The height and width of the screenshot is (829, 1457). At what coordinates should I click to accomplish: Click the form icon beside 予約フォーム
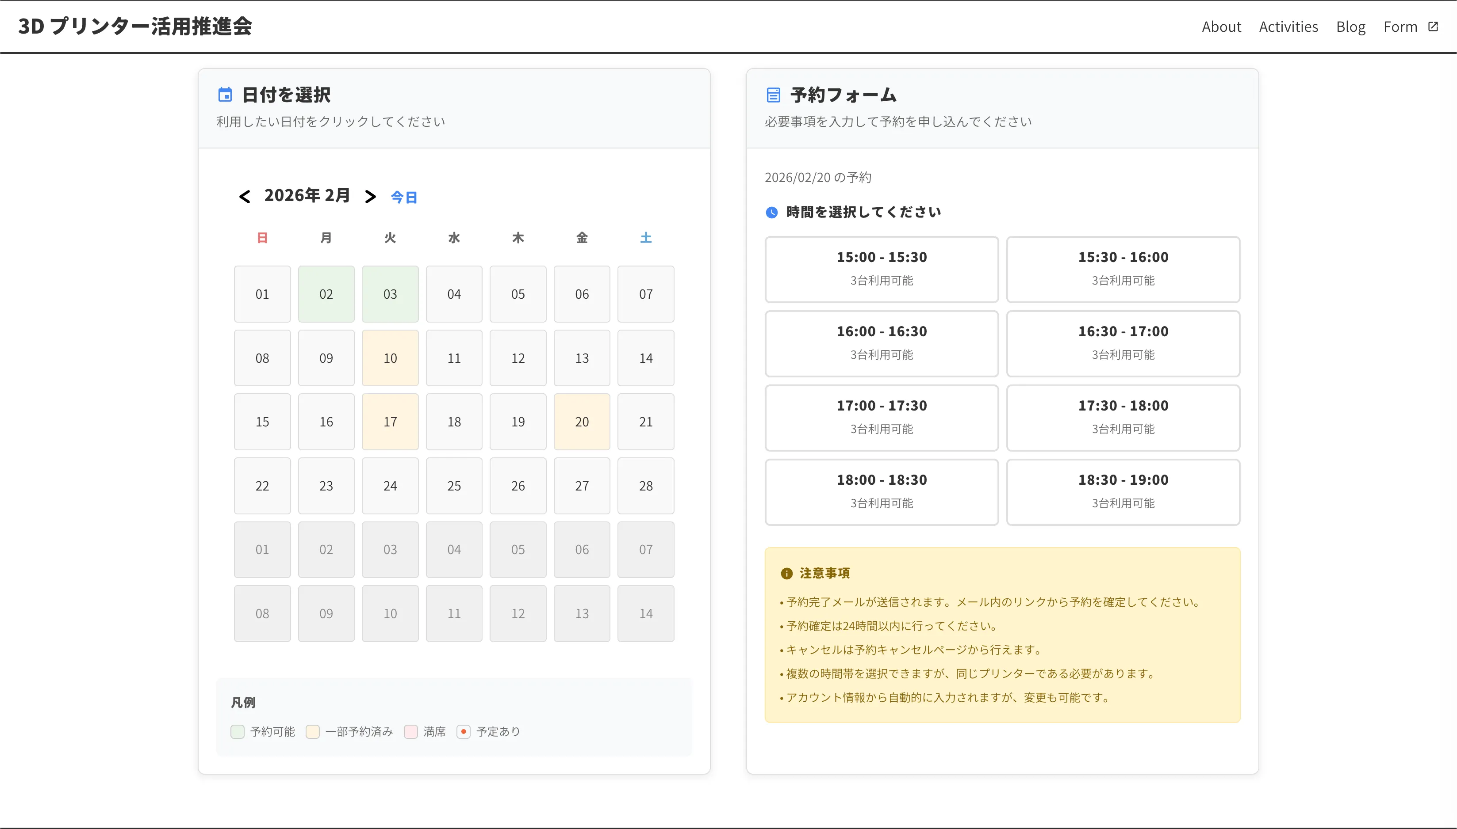773,95
